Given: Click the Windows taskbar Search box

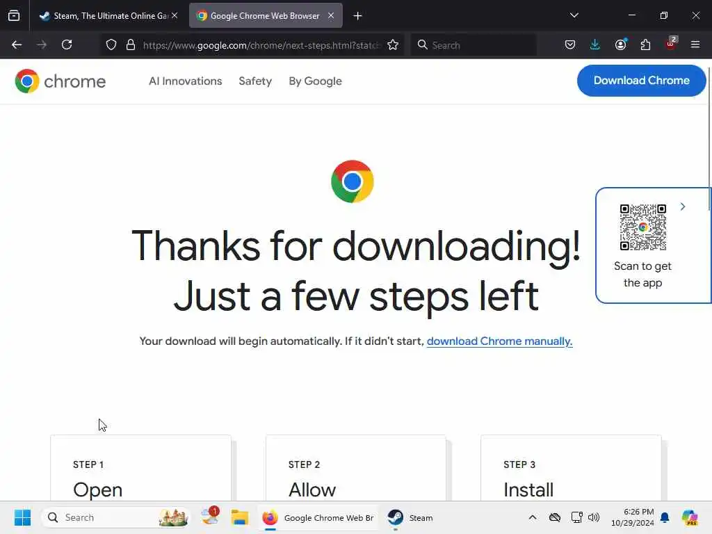Looking at the screenshot, I should [116, 517].
